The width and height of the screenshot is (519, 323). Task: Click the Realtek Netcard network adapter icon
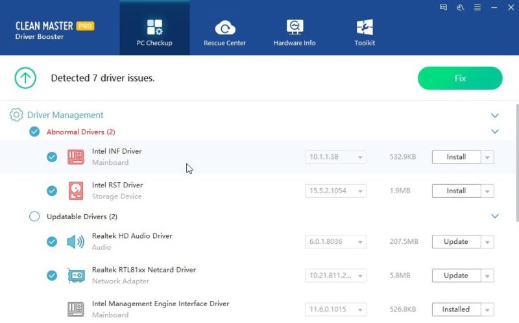(x=76, y=276)
